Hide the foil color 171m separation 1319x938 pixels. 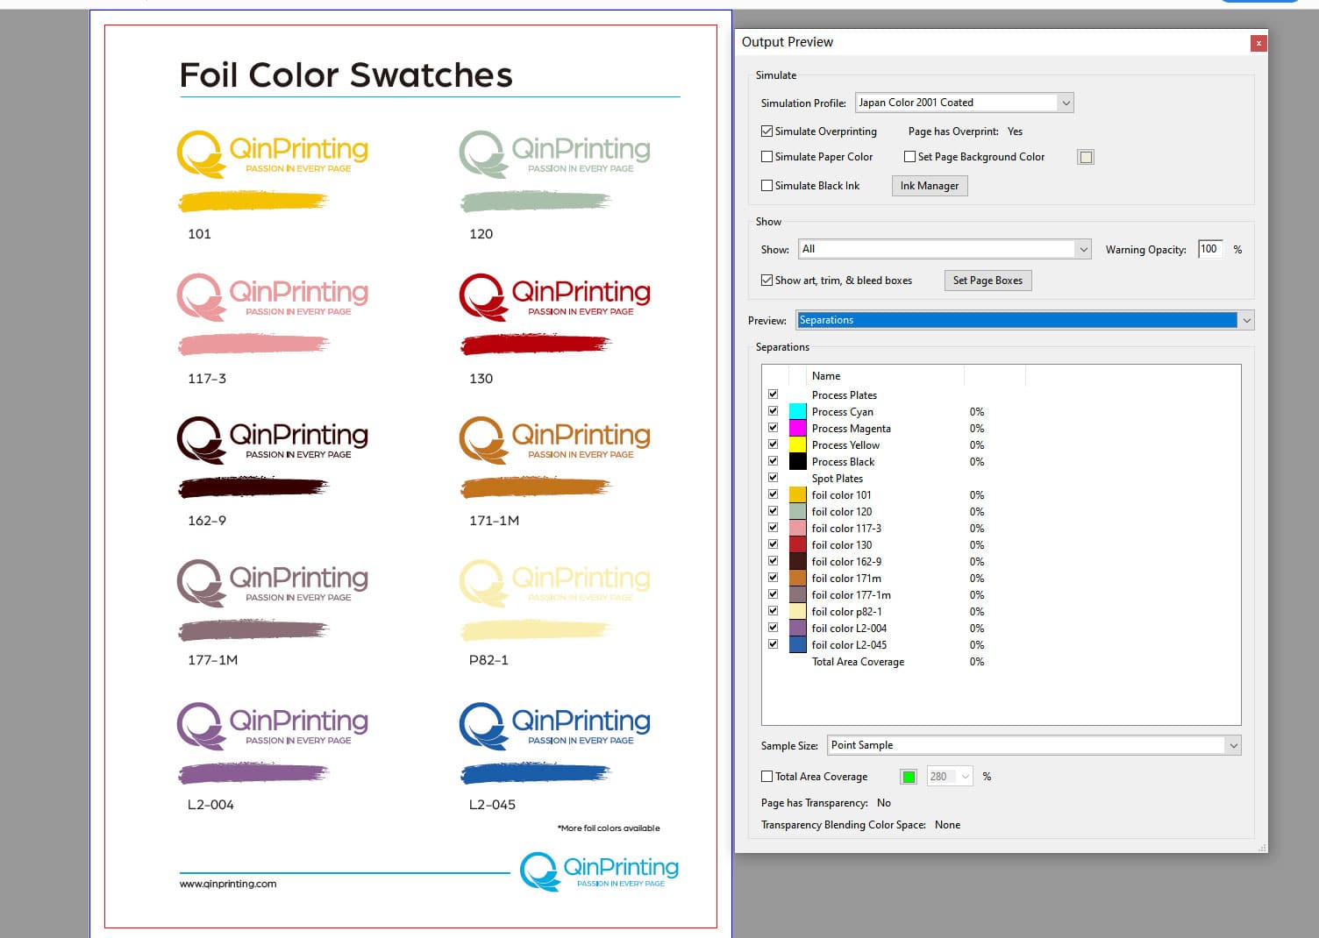[773, 578]
